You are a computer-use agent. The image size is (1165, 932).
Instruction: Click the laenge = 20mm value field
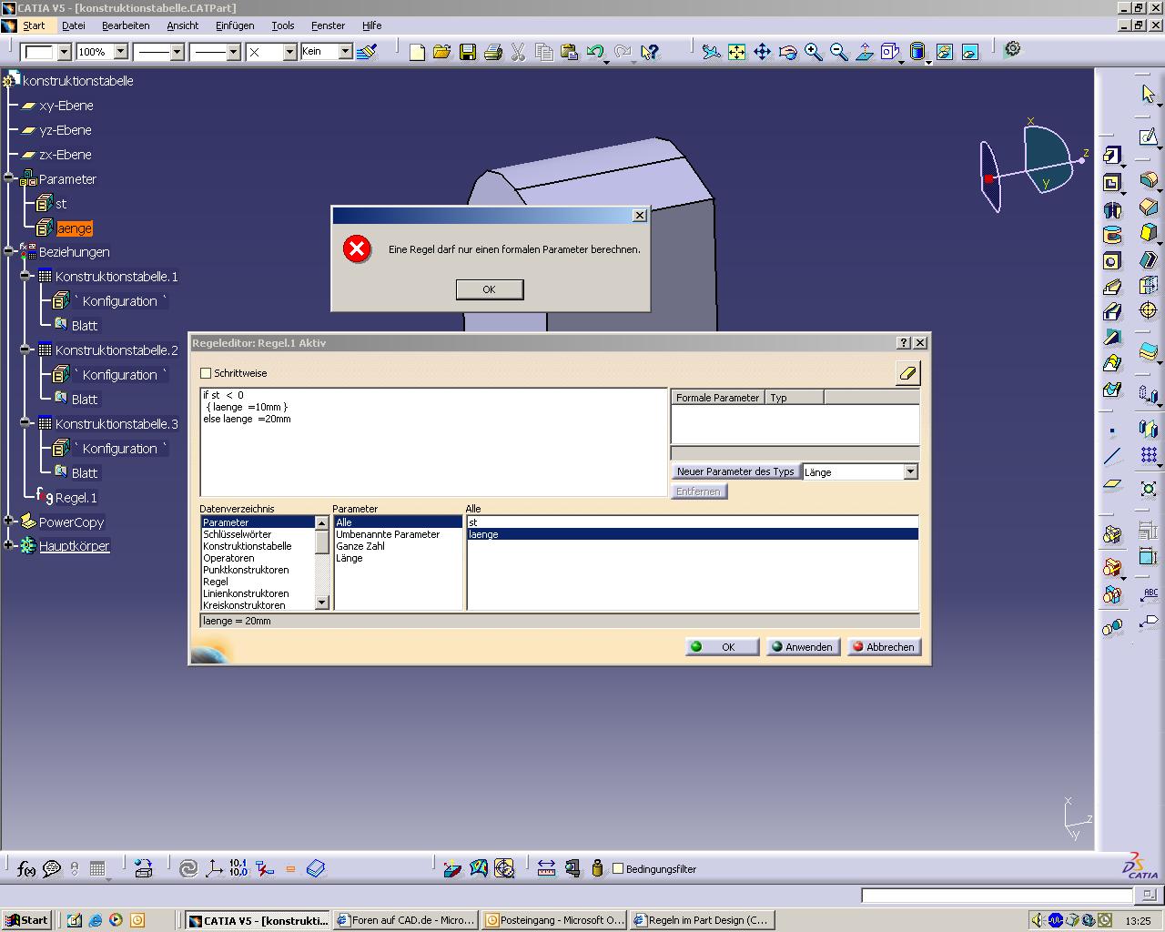coord(560,621)
